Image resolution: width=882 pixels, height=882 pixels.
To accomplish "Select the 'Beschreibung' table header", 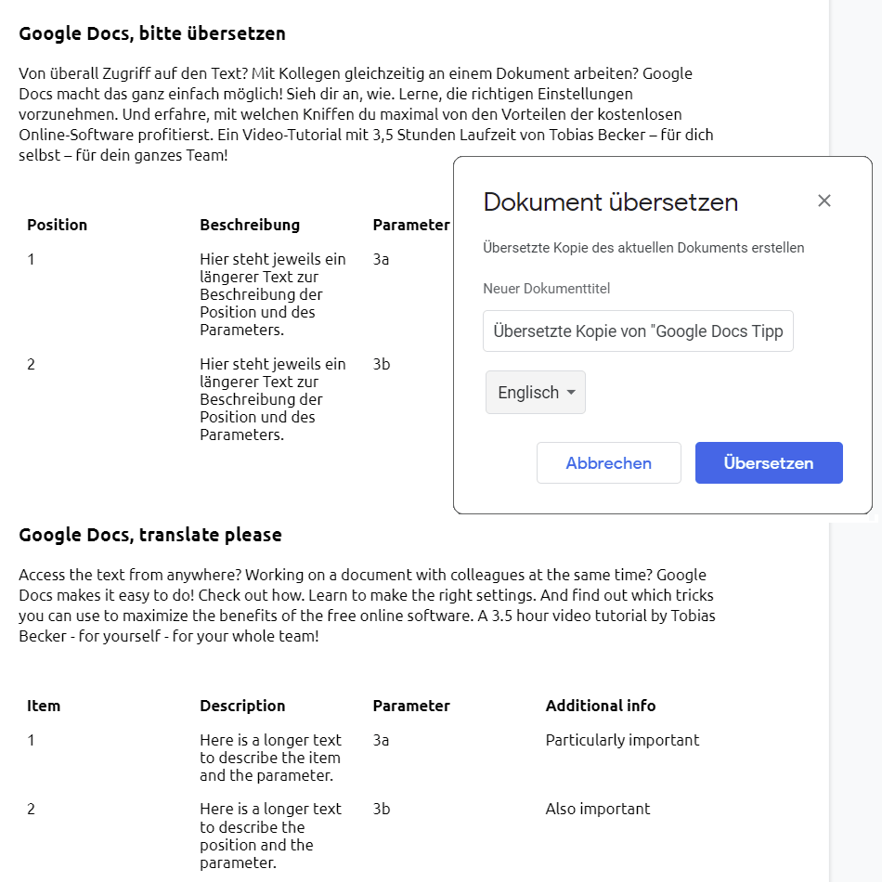I will tap(250, 225).
